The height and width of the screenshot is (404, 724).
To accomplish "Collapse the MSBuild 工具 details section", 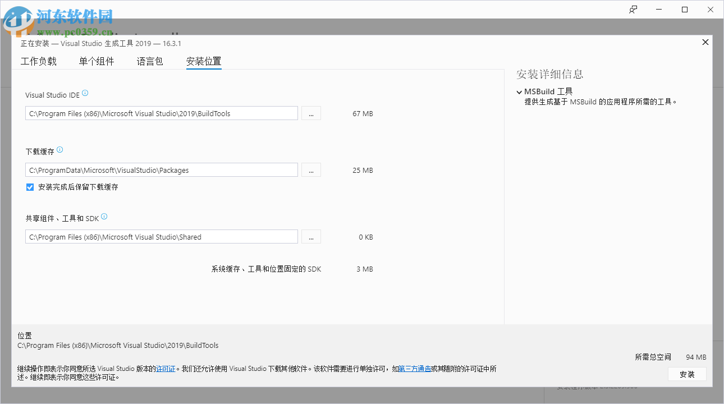I will tap(519, 91).
